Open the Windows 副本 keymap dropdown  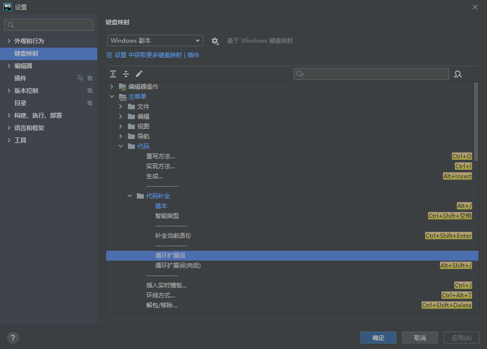point(155,41)
